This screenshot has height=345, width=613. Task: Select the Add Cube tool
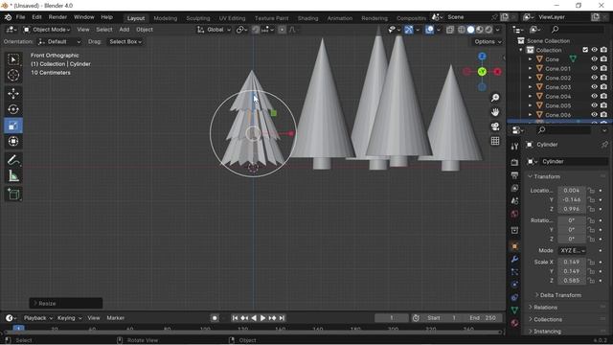point(13,194)
